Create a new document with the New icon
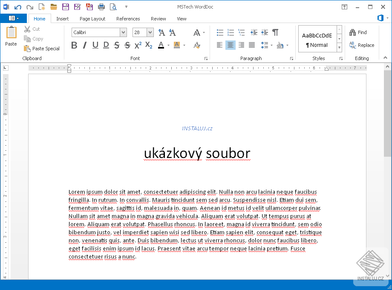The width and height of the screenshot is (392, 290). [x=42, y=7]
